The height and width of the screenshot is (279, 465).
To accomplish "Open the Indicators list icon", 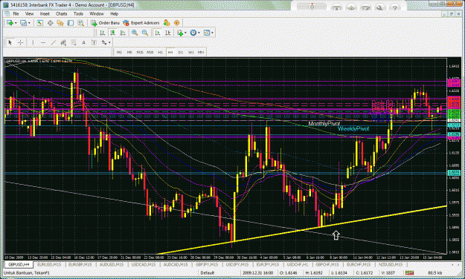I will tap(180, 33).
